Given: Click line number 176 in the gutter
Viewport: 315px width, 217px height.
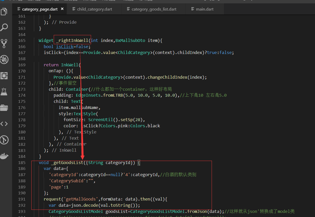Looking at the screenshot, I should click(22, 107).
